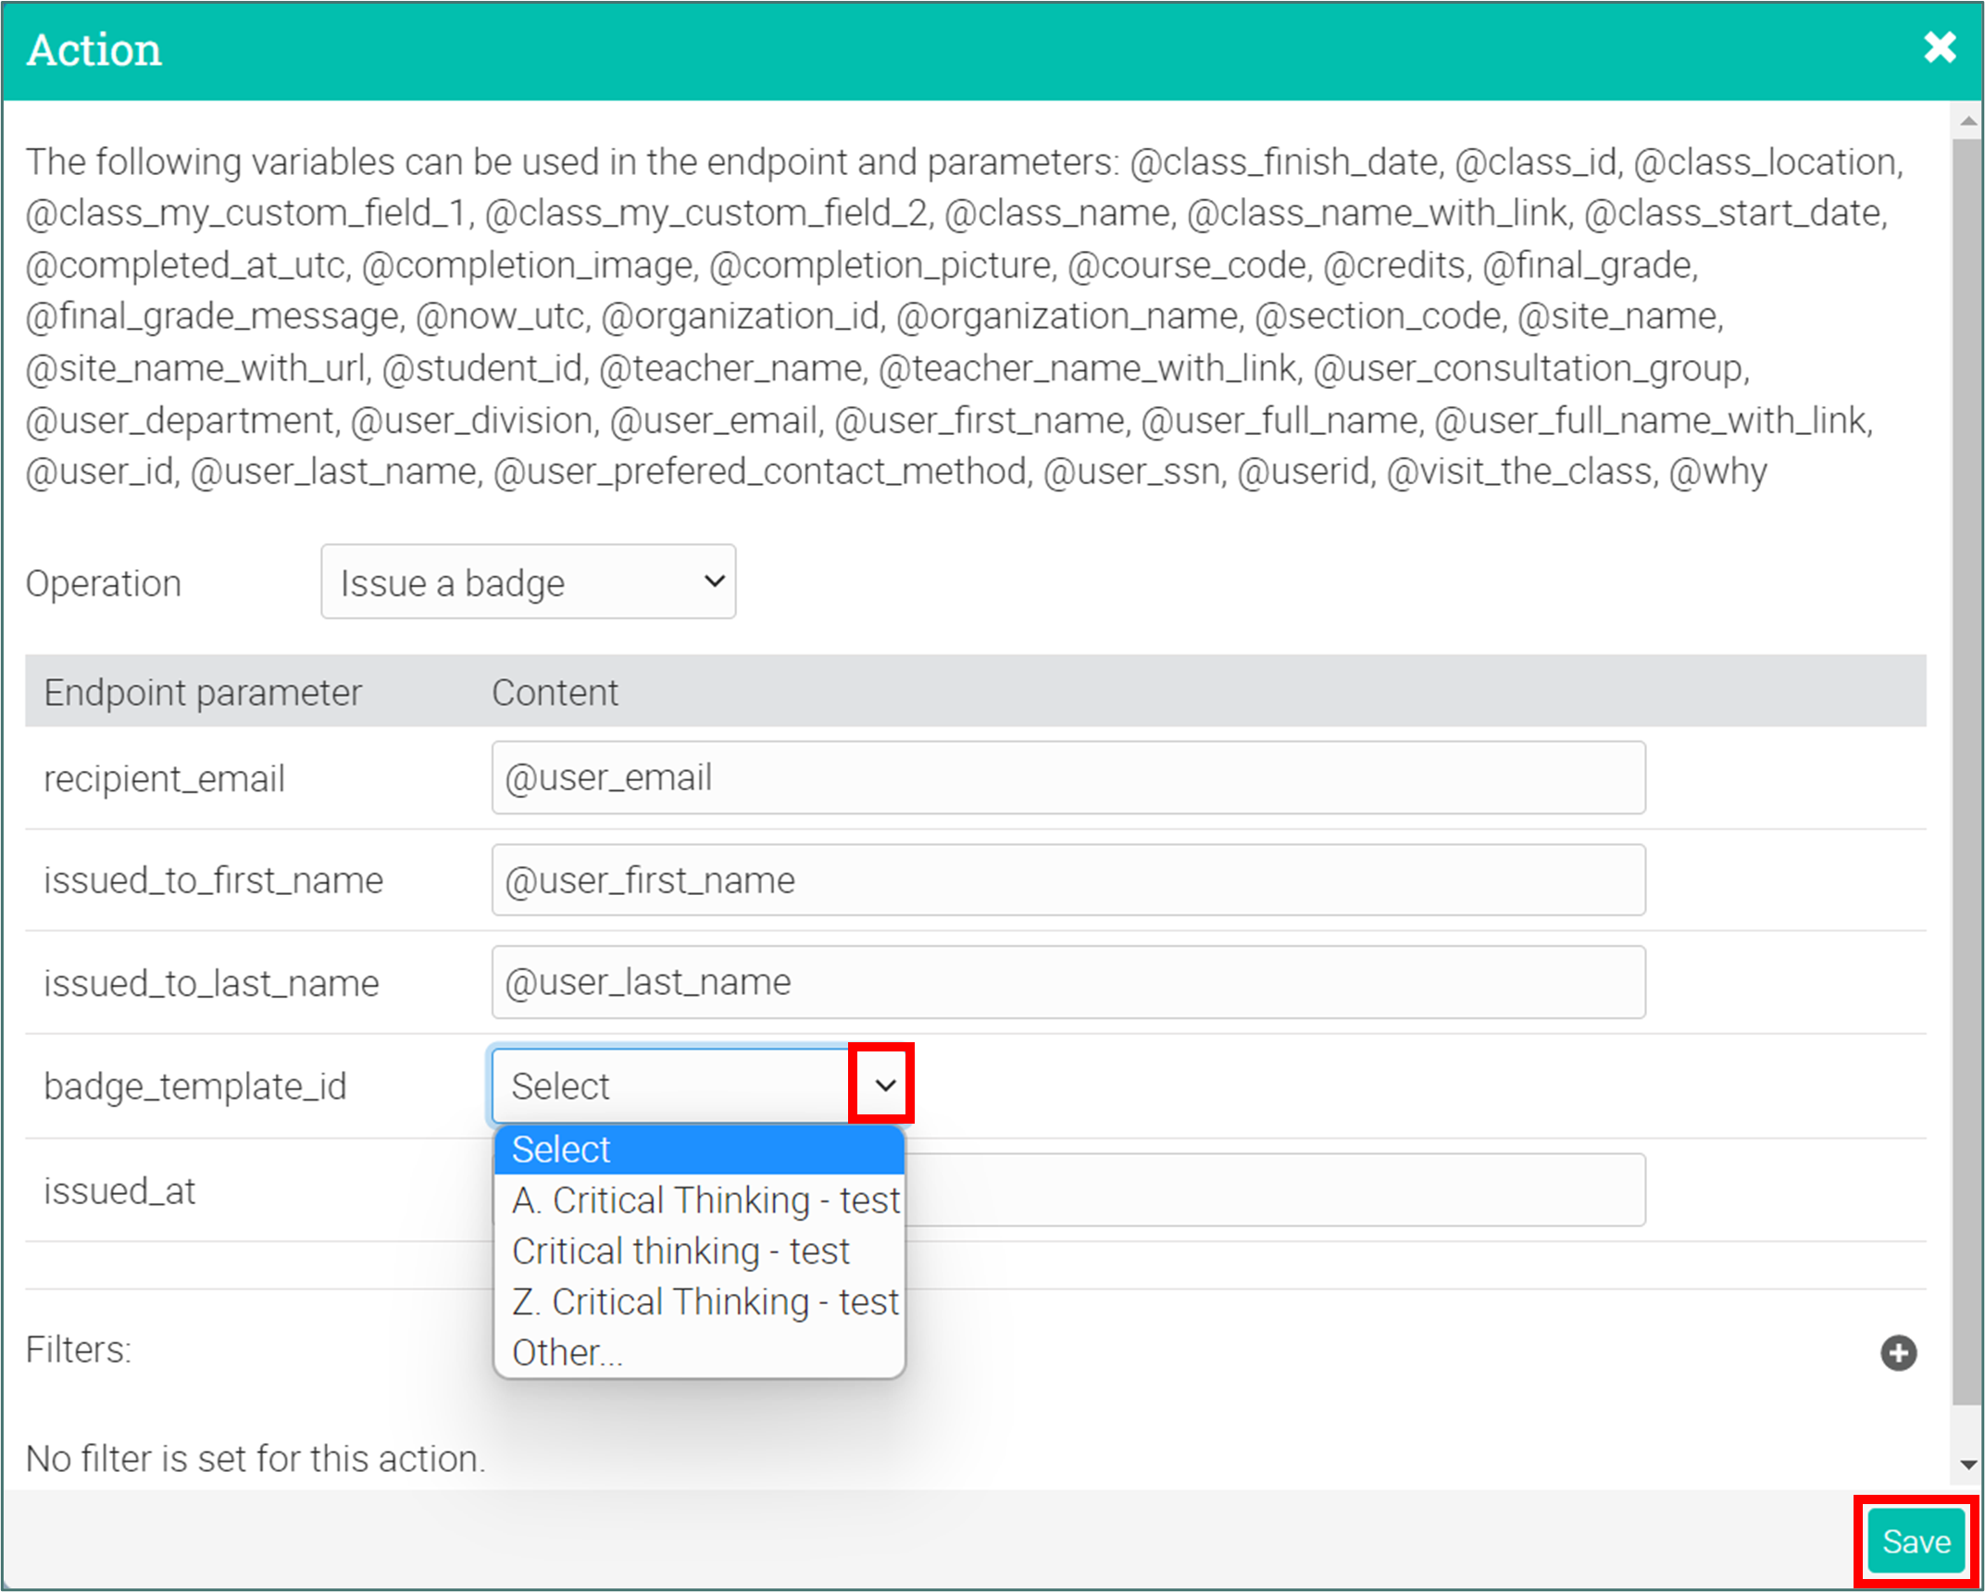Click the 'Content' column header
Image resolution: width=1985 pixels, height=1592 pixels.
click(x=555, y=692)
